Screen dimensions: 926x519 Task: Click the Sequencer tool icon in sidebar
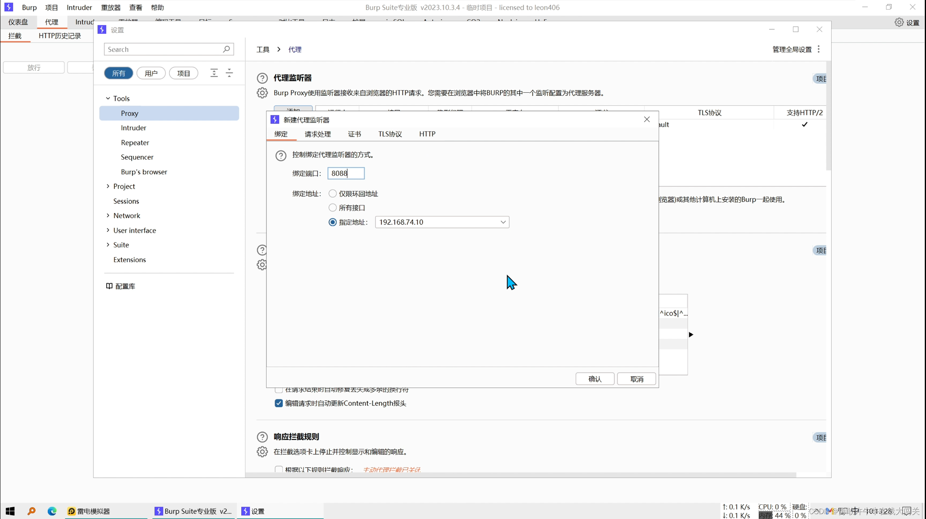(138, 156)
